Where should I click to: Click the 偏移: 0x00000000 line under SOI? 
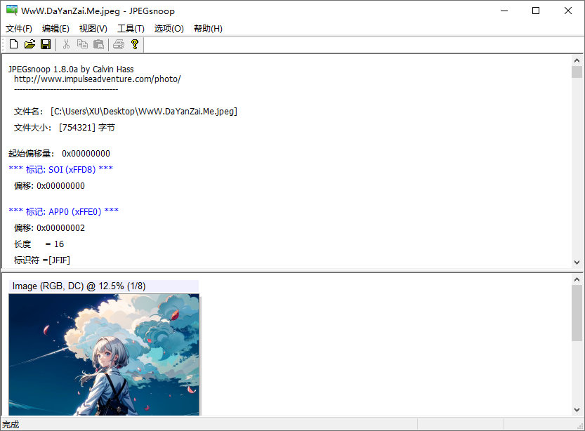[x=49, y=186]
